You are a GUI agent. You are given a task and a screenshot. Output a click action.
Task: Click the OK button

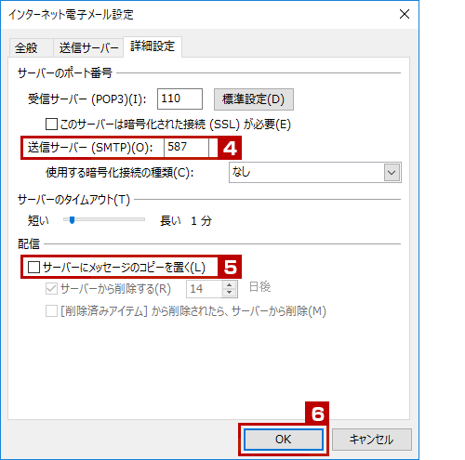(284, 440)
